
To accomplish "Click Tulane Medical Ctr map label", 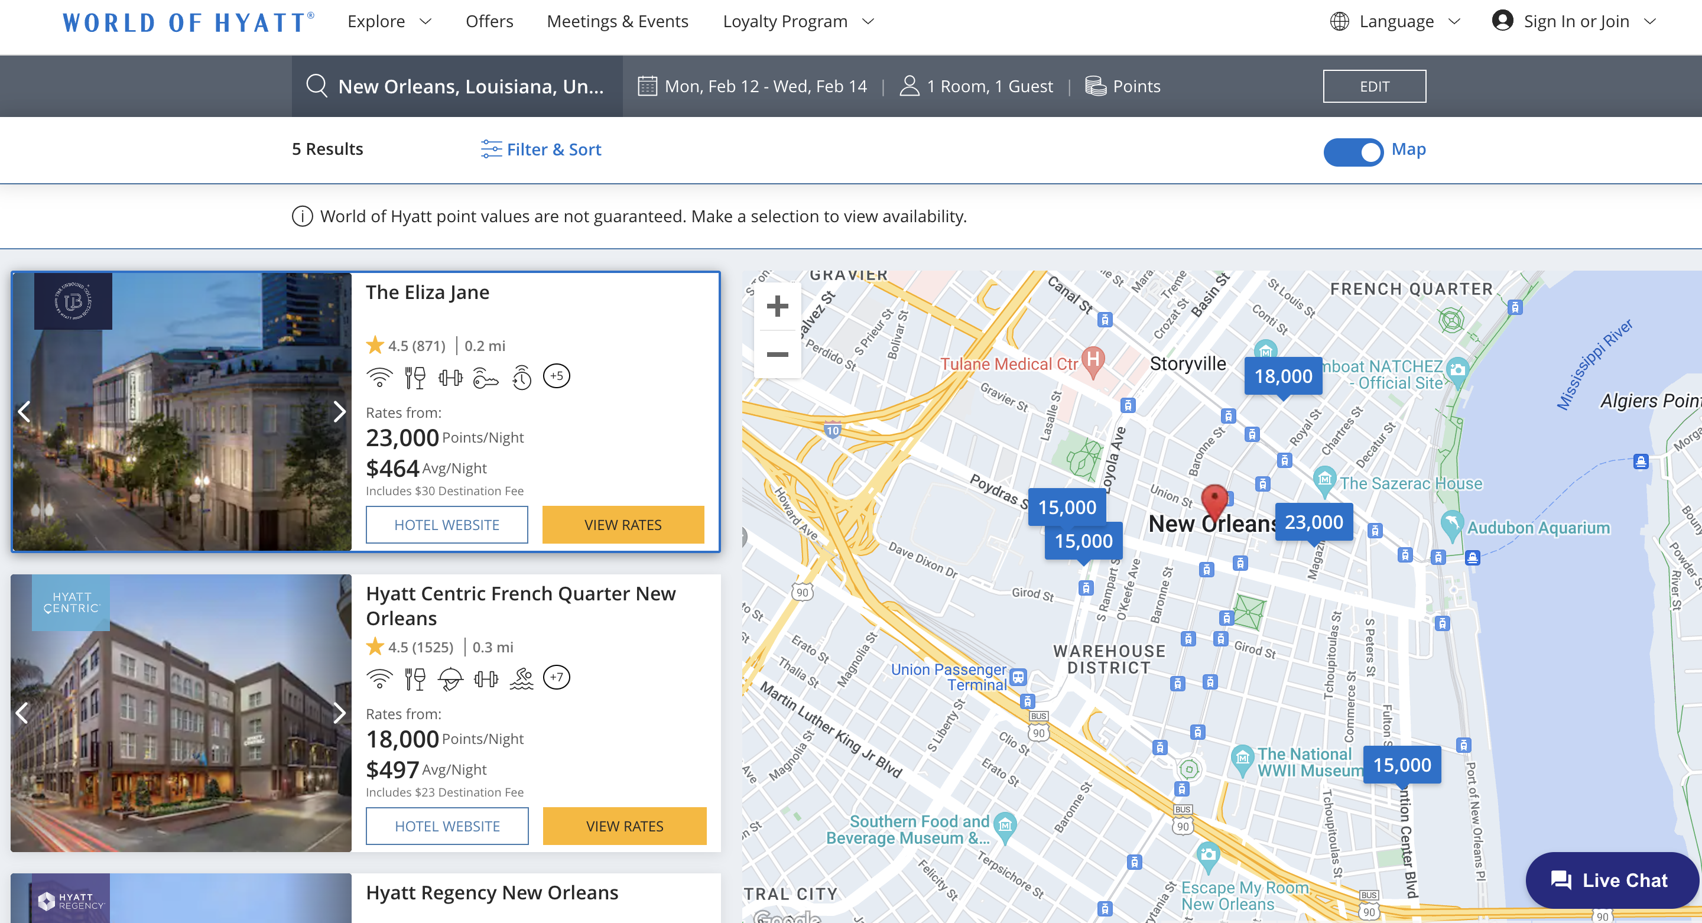I will [x=1009, y=364].
